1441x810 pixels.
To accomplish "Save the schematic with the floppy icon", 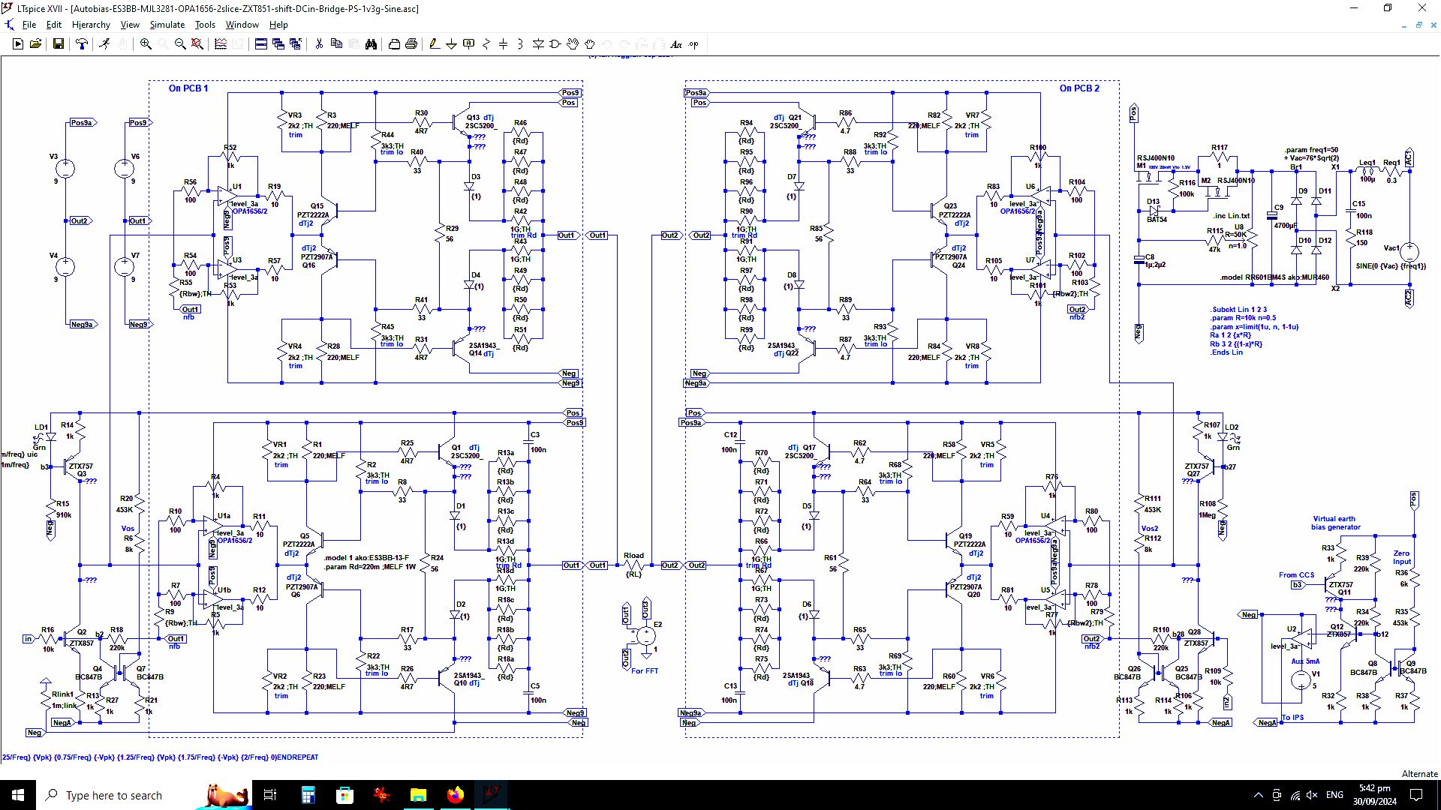I will (58, 44).
